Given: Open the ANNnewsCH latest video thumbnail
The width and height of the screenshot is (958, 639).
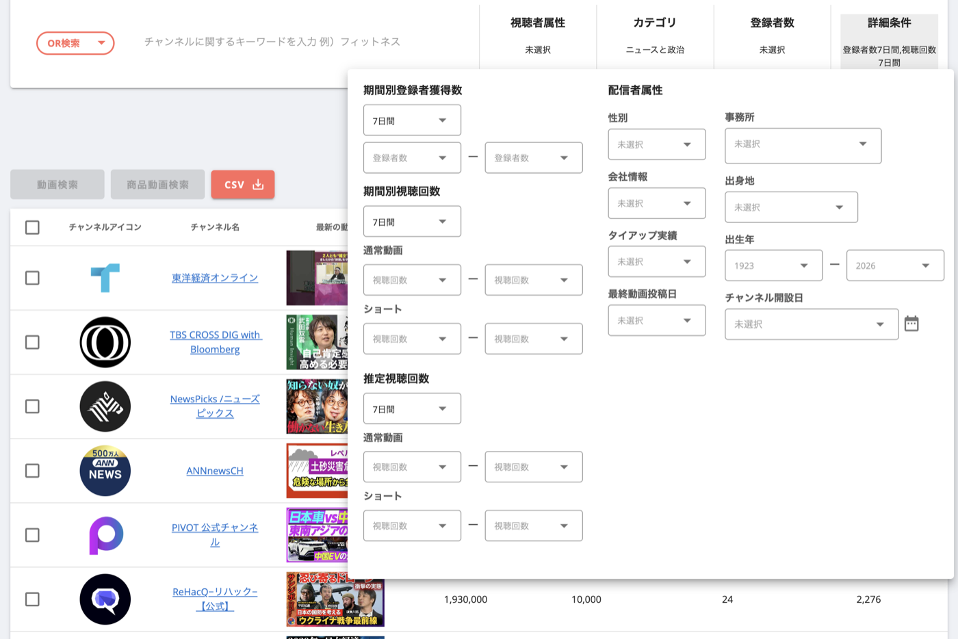Looking at the screenshot, I should 317,471.
